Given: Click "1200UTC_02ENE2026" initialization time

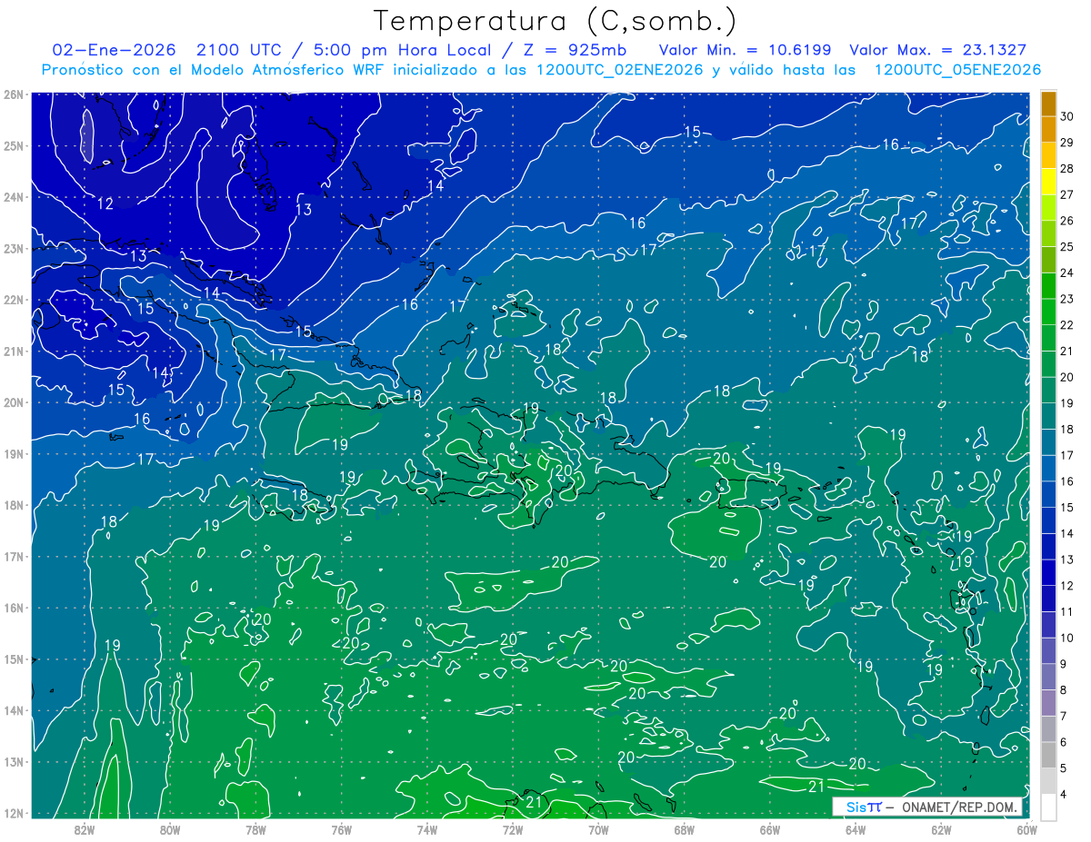Looking at the screenshot, I should 618,70.
